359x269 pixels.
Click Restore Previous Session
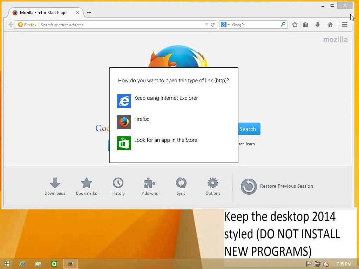point(277,186)
